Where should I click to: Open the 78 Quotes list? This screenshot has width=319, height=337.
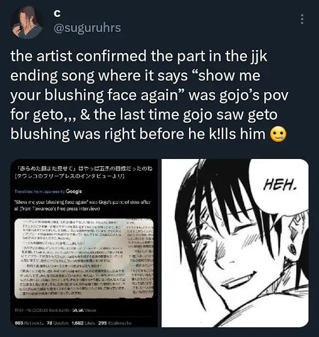click(58, 323)
